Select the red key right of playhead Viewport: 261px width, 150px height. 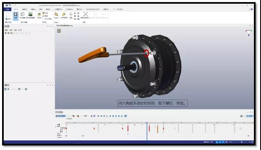[x=149, y=129]
